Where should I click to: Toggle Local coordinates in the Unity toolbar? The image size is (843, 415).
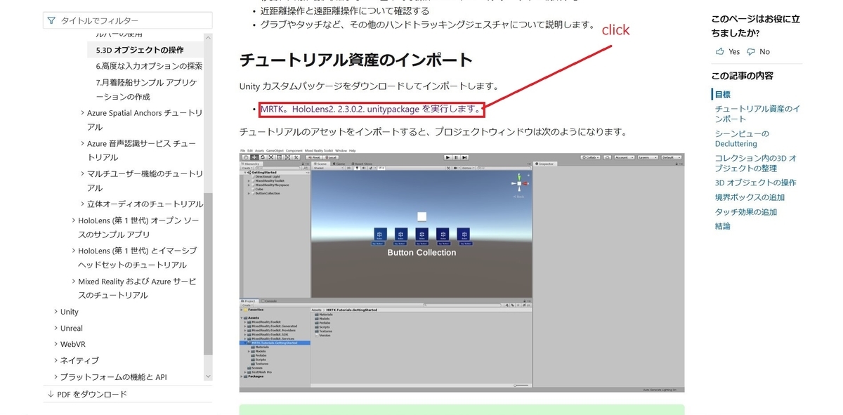point(332,157)
